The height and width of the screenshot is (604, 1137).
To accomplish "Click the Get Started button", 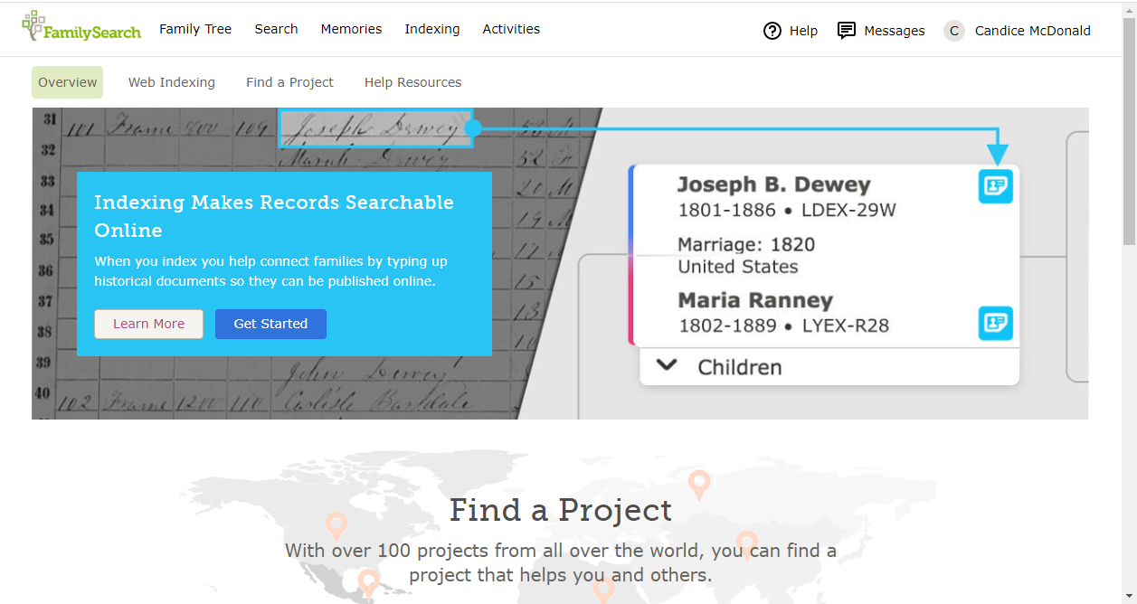I will point(270,324).
